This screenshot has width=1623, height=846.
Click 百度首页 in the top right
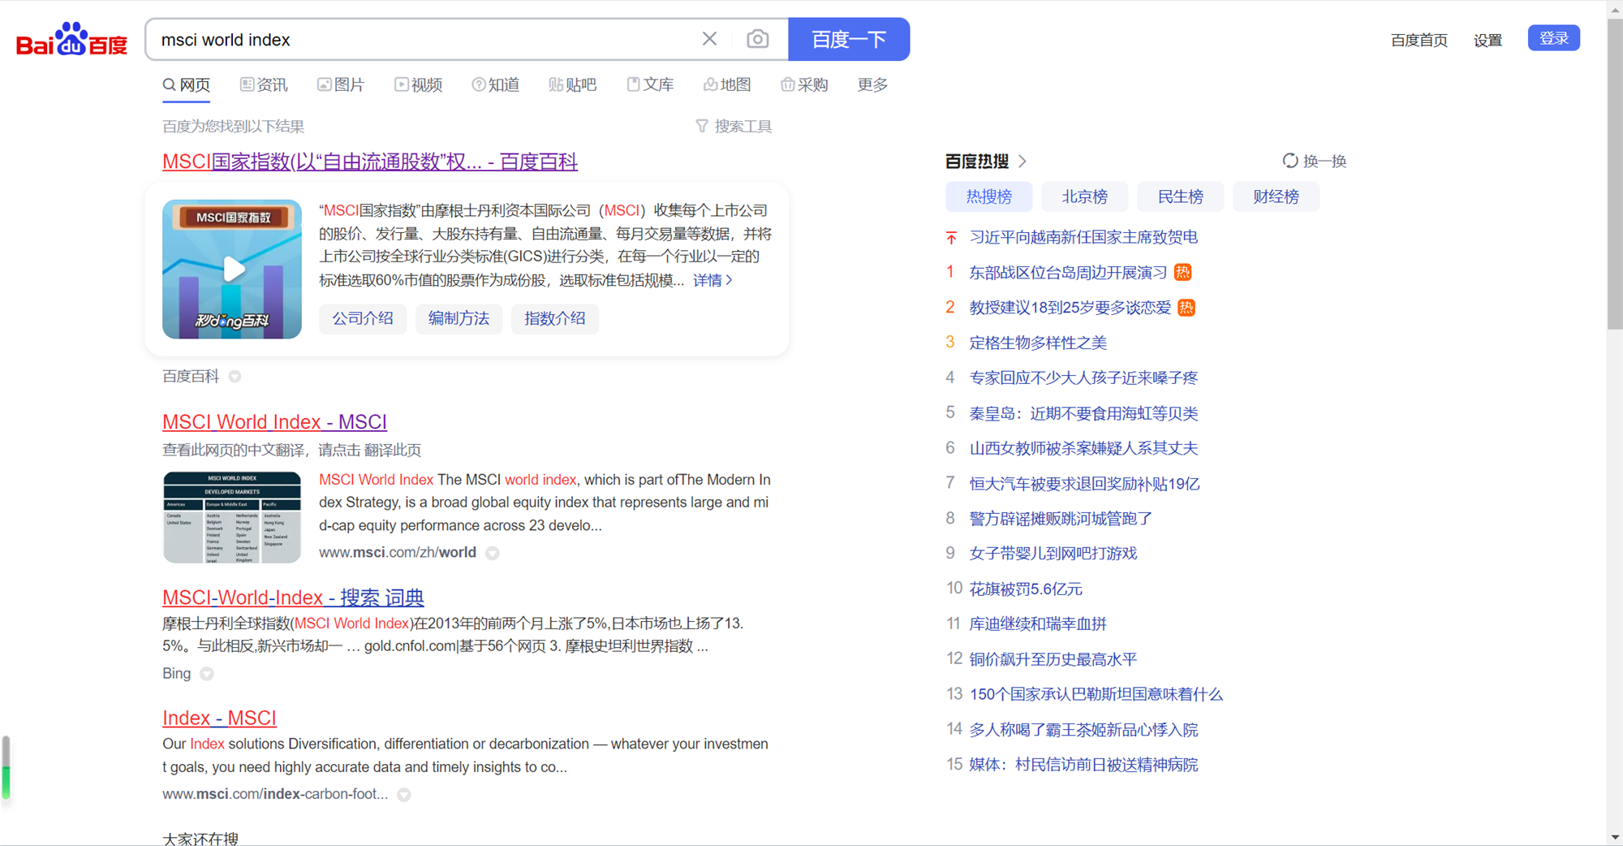pyautogui.click(x=1419, y=40)
